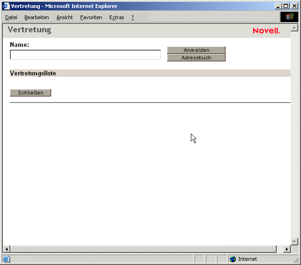
Task: Click the Name: label
Action: coord(19,44)
